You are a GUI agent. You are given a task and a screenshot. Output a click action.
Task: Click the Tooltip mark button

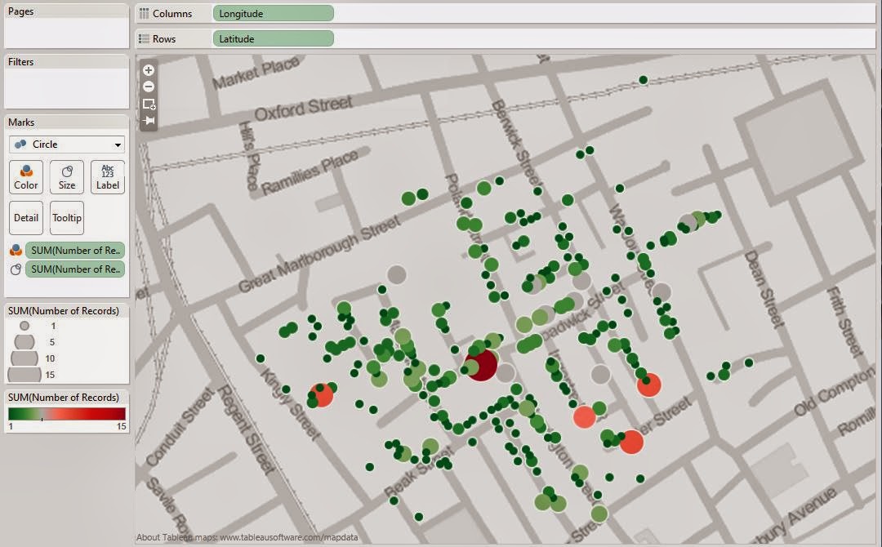[67, 217]
